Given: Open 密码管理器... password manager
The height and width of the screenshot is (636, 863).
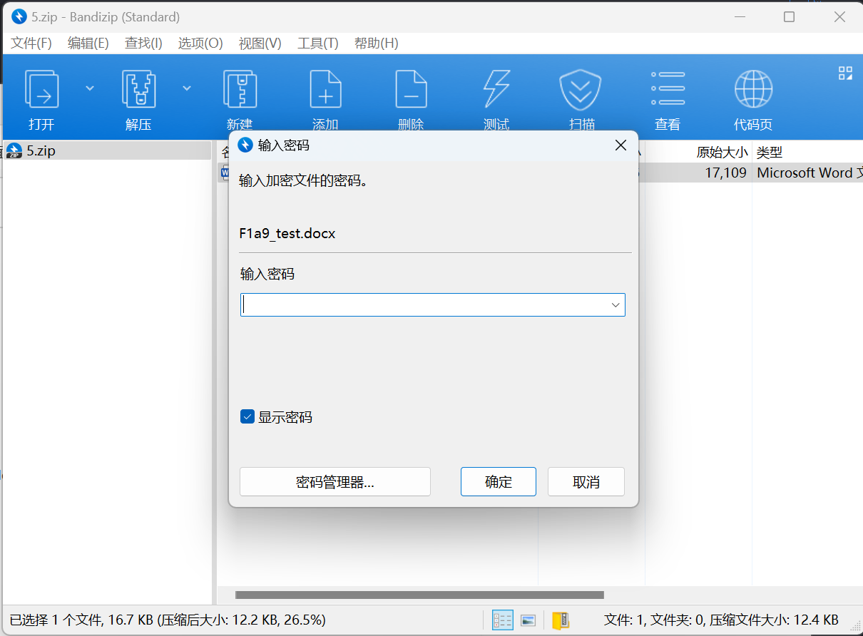Looking at the screenshot, I should 335,482.
